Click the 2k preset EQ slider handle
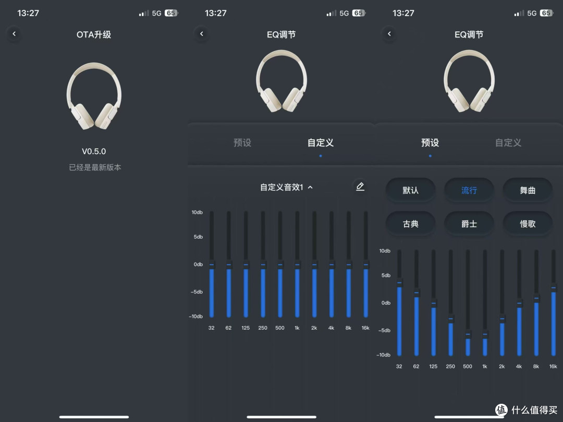Image resolution: width=563 pixels, height=422 pixels. [503, 319]
